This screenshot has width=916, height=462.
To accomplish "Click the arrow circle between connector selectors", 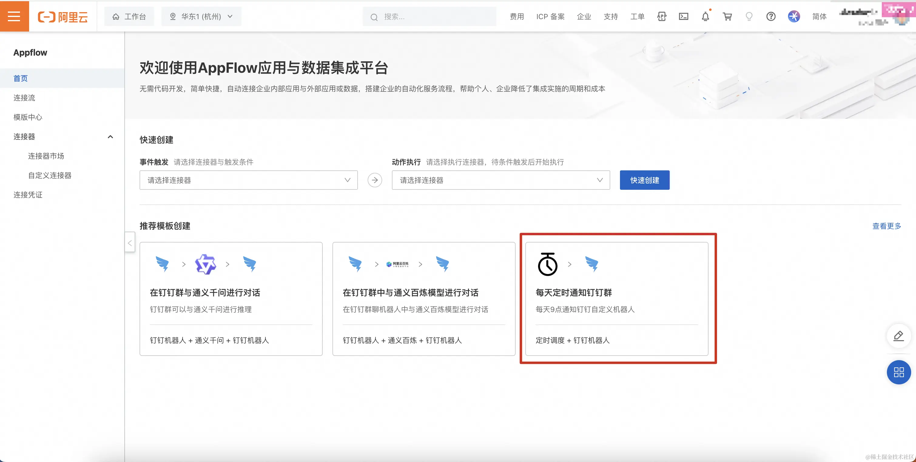I will pyautogui.click(x=374, y=180).
